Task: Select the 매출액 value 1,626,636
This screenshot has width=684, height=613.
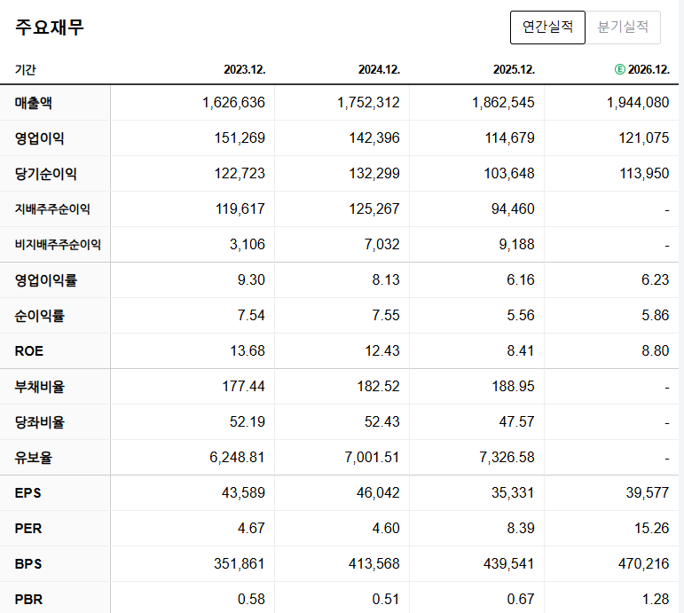Action: tap(233, 103)
